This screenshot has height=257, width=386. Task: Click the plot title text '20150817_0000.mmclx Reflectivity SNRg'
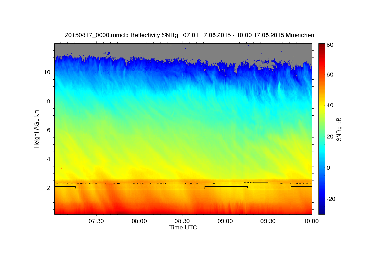[122, 35]
